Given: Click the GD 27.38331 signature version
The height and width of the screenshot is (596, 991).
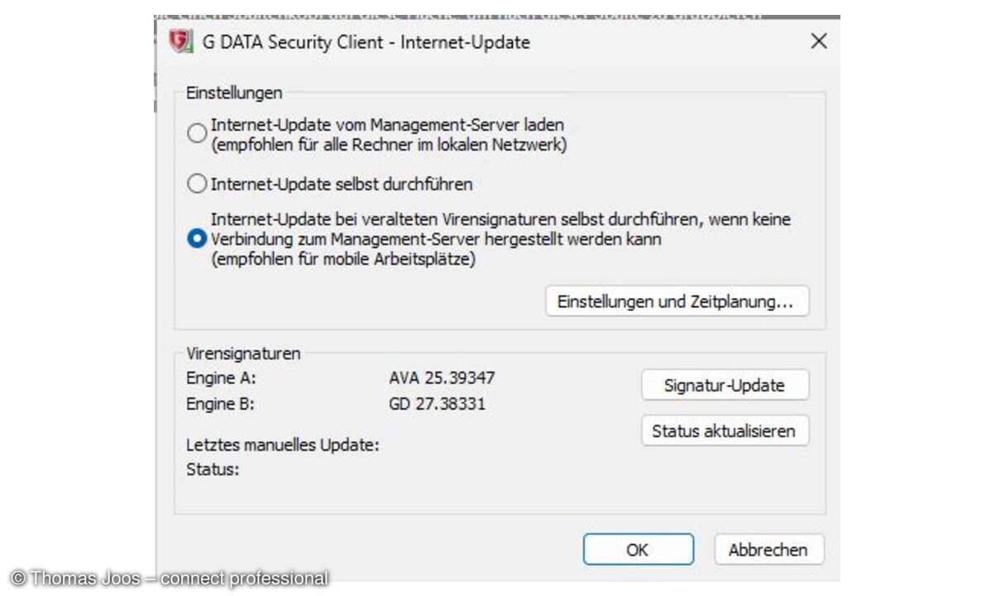Looking at the screenshot, I should [436, 404].
